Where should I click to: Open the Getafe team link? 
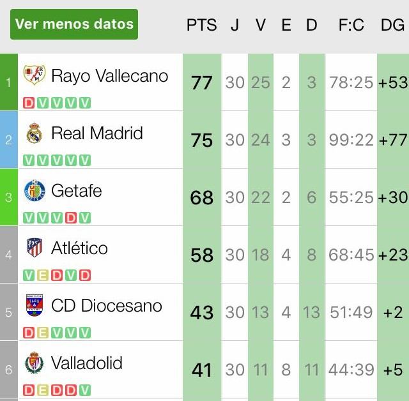76,190
